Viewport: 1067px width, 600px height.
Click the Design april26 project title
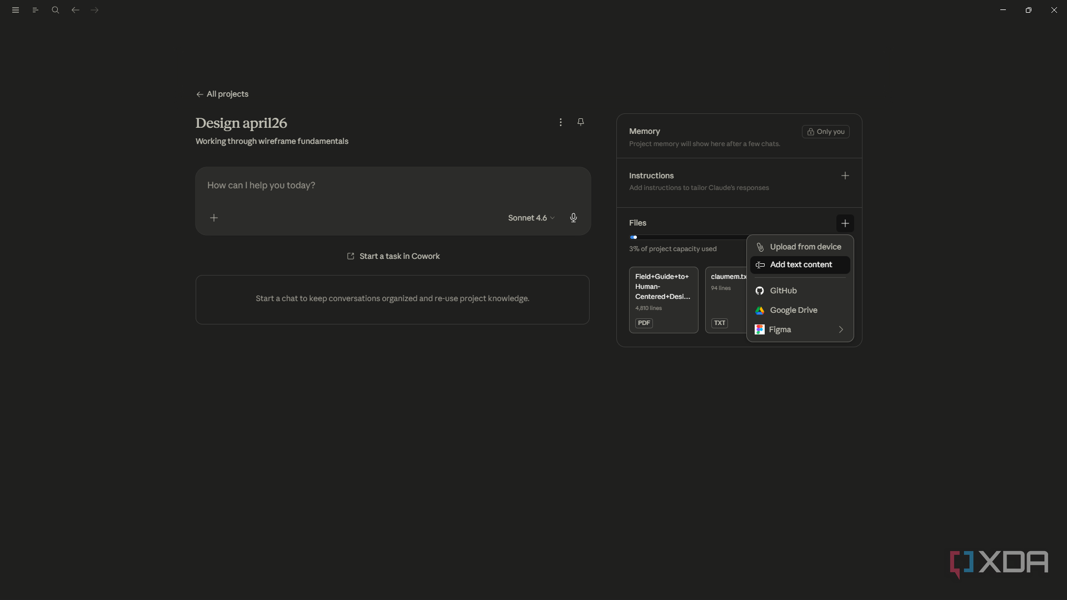[x=241, y=123]
